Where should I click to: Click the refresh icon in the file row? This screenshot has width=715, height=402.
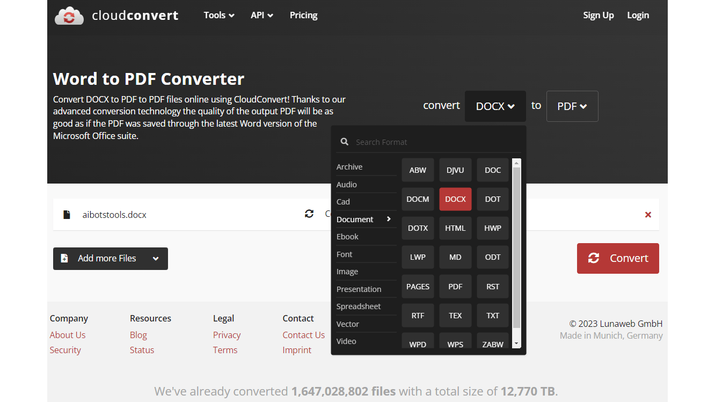tap(309, 214)
